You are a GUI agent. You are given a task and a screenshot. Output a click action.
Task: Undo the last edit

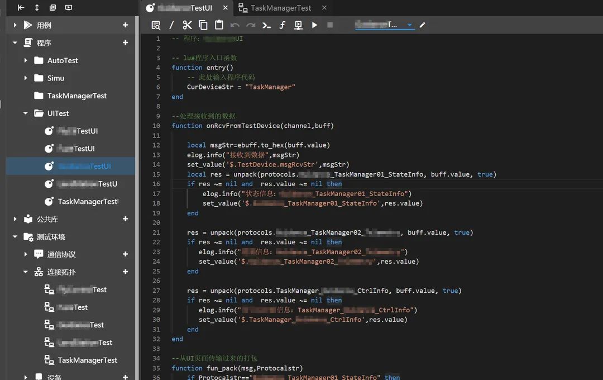pos(234,25)
